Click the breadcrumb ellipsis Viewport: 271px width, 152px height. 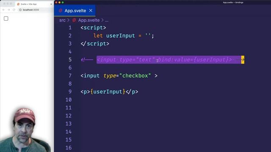107,20
